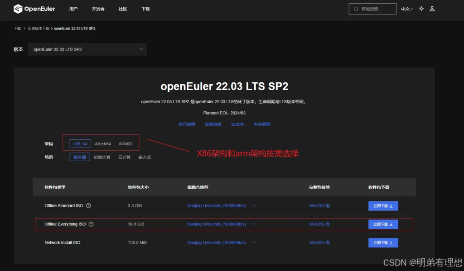Screen dimensions: 464x271
Task: Click the search magnifier icon
Action: (356, 9)
